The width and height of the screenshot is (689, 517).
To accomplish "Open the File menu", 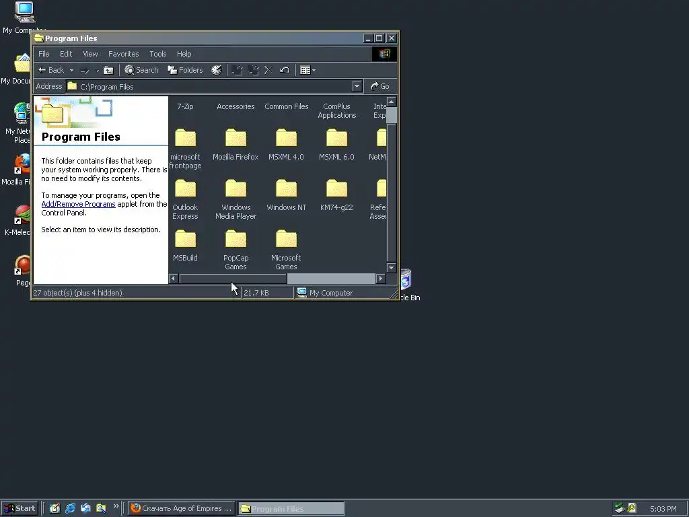I will pos(44,54).
